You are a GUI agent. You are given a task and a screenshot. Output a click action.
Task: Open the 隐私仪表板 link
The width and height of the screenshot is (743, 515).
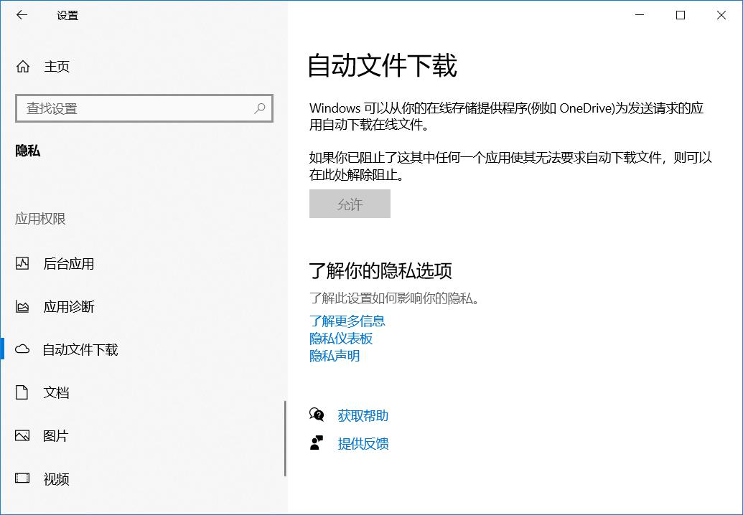coord(340,338)
